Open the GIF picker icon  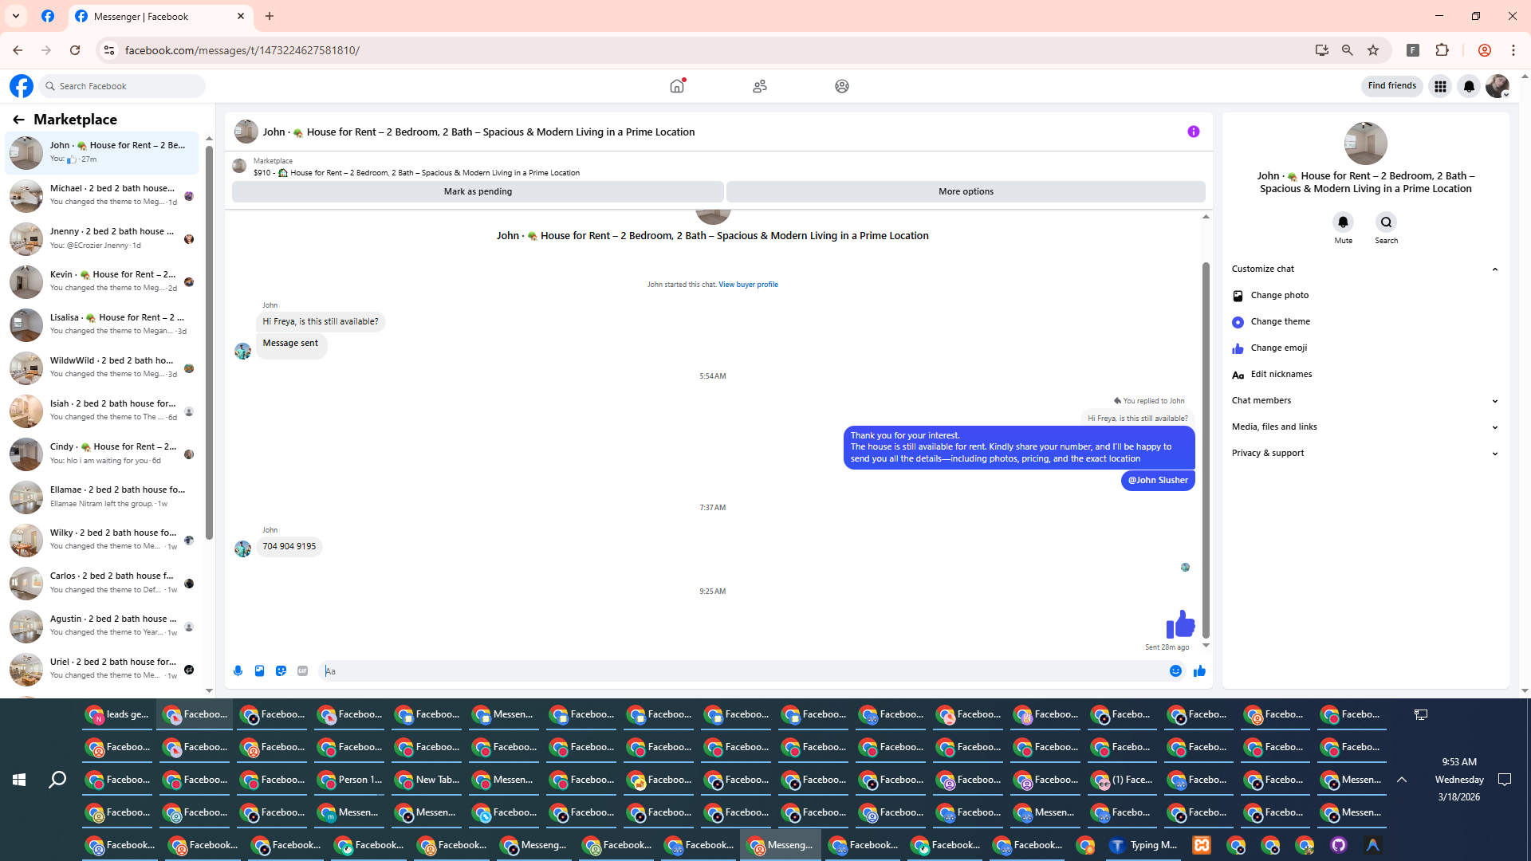pos(302,671)
